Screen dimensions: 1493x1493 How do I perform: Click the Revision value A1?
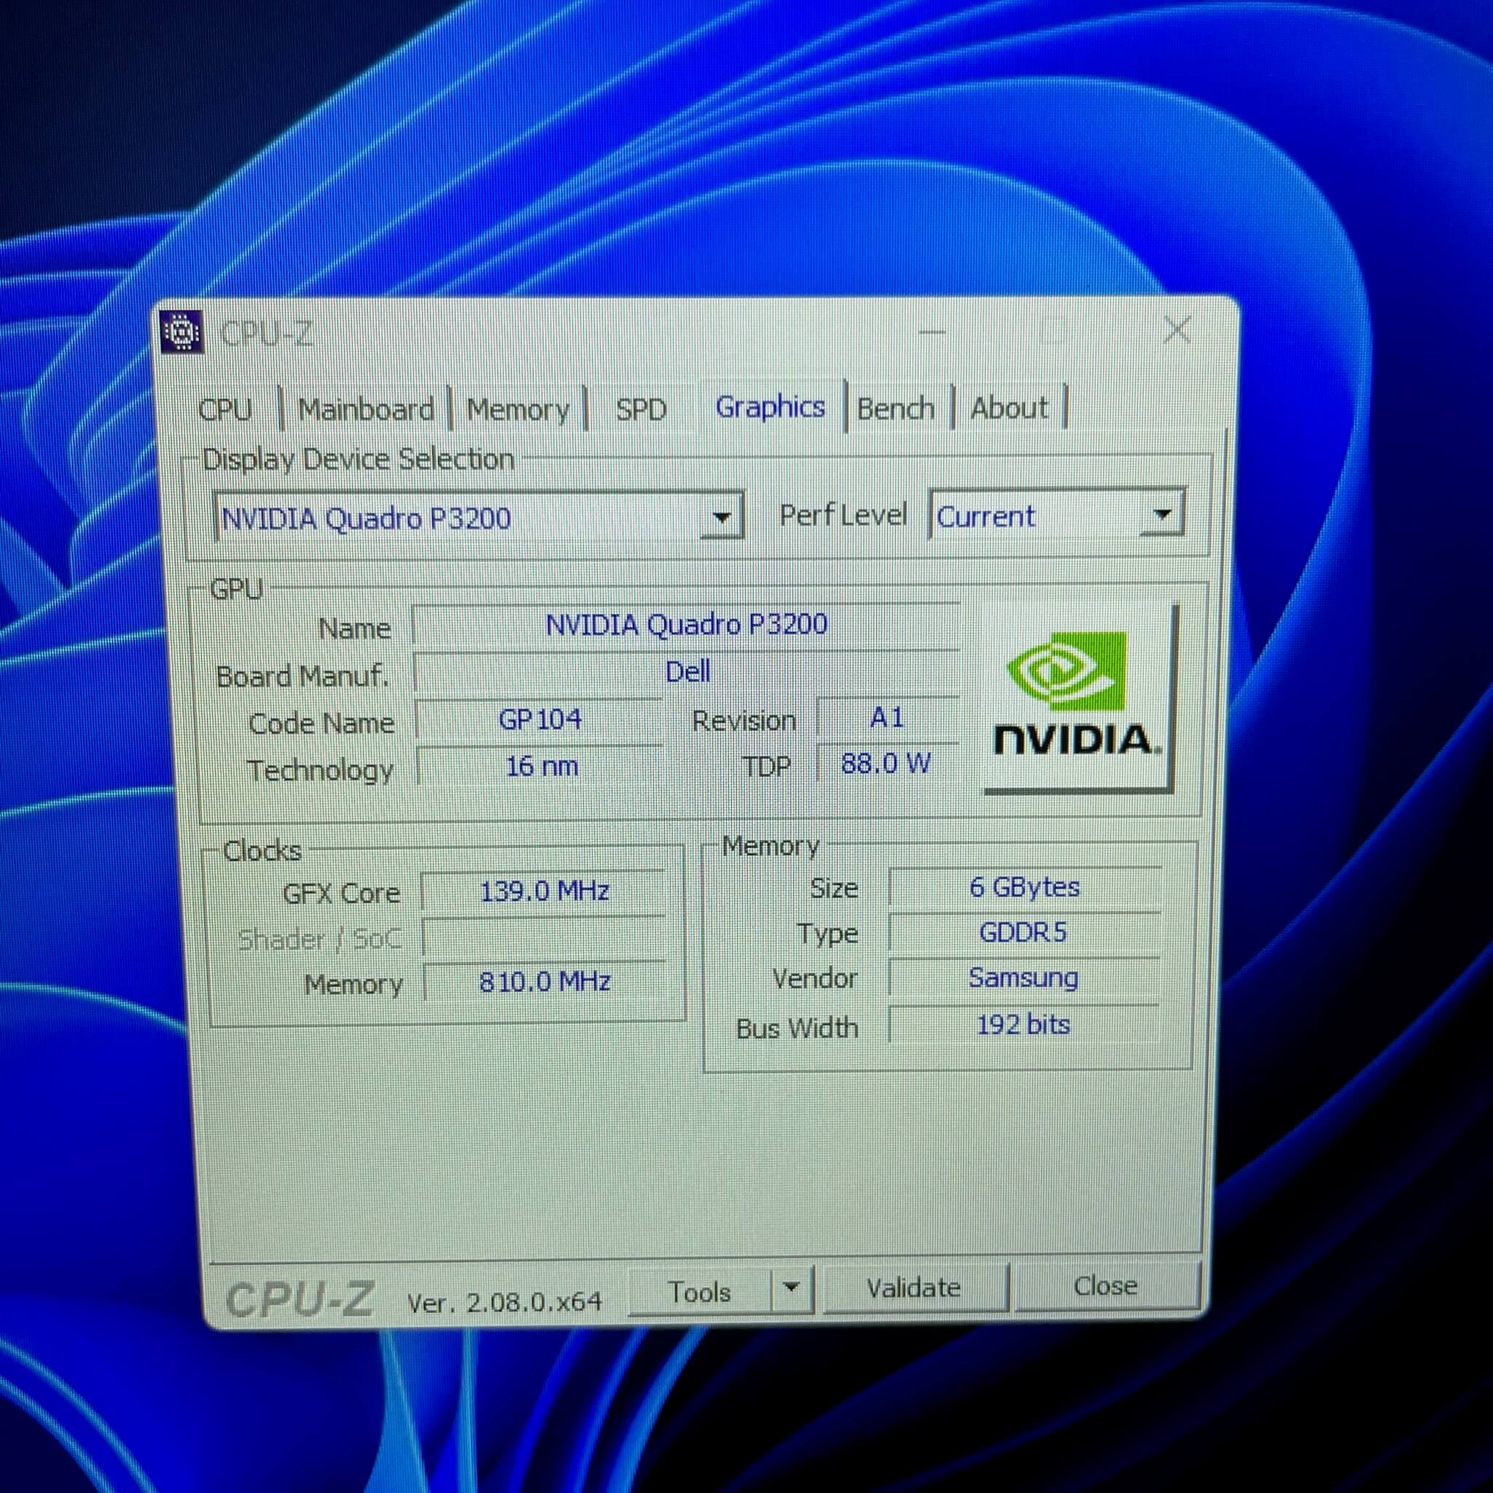coord(887,718)
